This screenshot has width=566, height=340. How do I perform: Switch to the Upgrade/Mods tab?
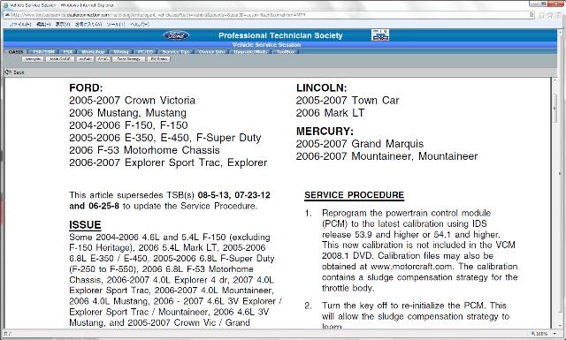coord(250,52)
